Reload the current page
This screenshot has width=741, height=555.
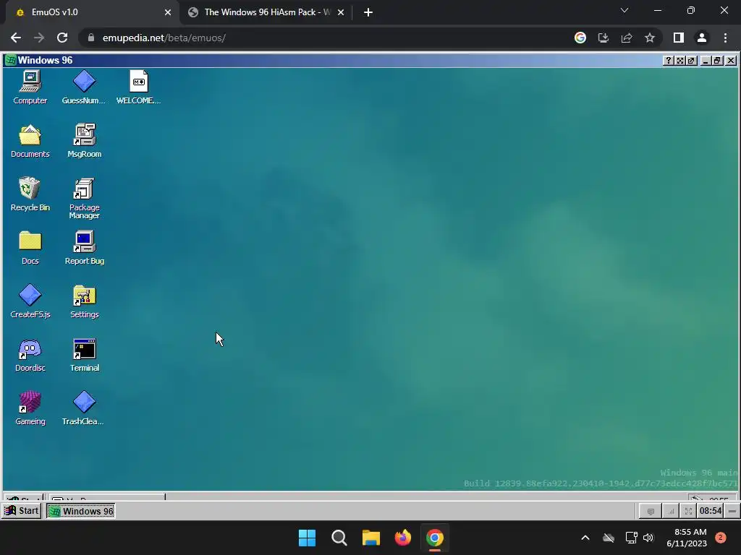pyautogui.click(x=62, y=38)
